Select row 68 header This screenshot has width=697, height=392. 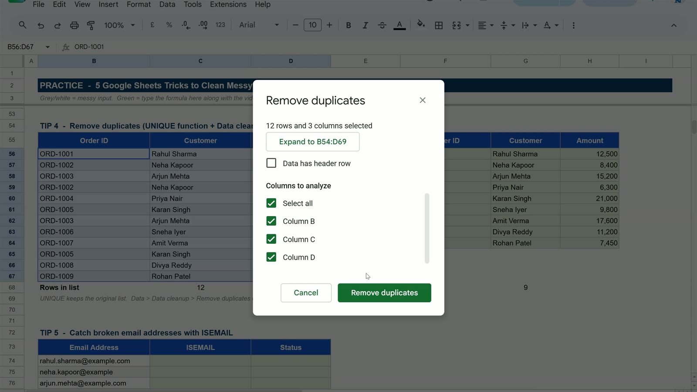tap(12, 287)
